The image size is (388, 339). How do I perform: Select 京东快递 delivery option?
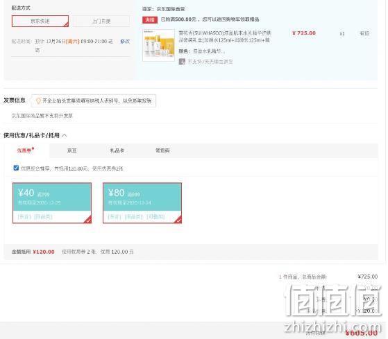pos(40,21)
